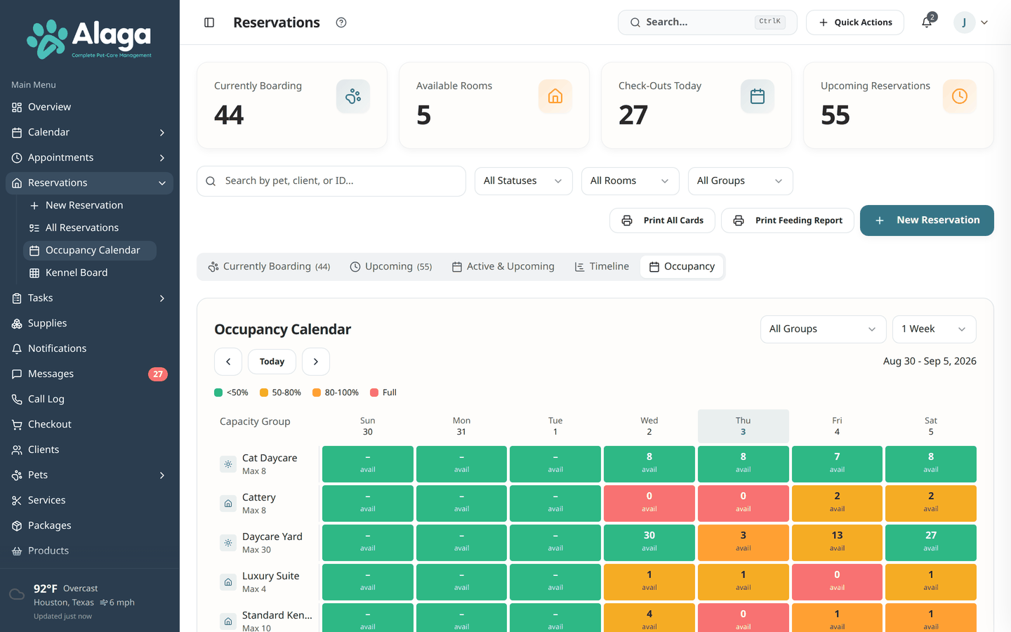Switch to the Upcoming tab
1011x632 pixels.
391,267
